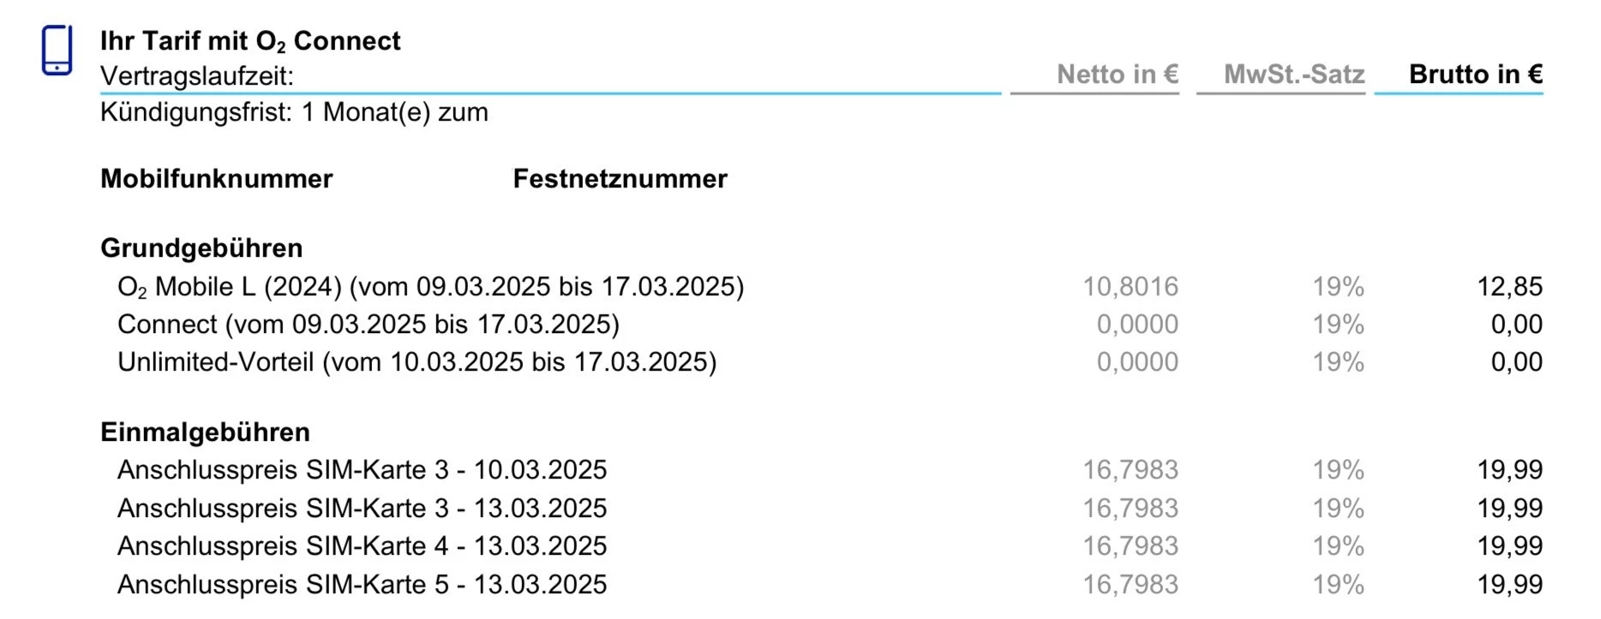Click the Einmalgebühren section heading
The height and width of the screenshot is (619, 1601).
(205, 432)
